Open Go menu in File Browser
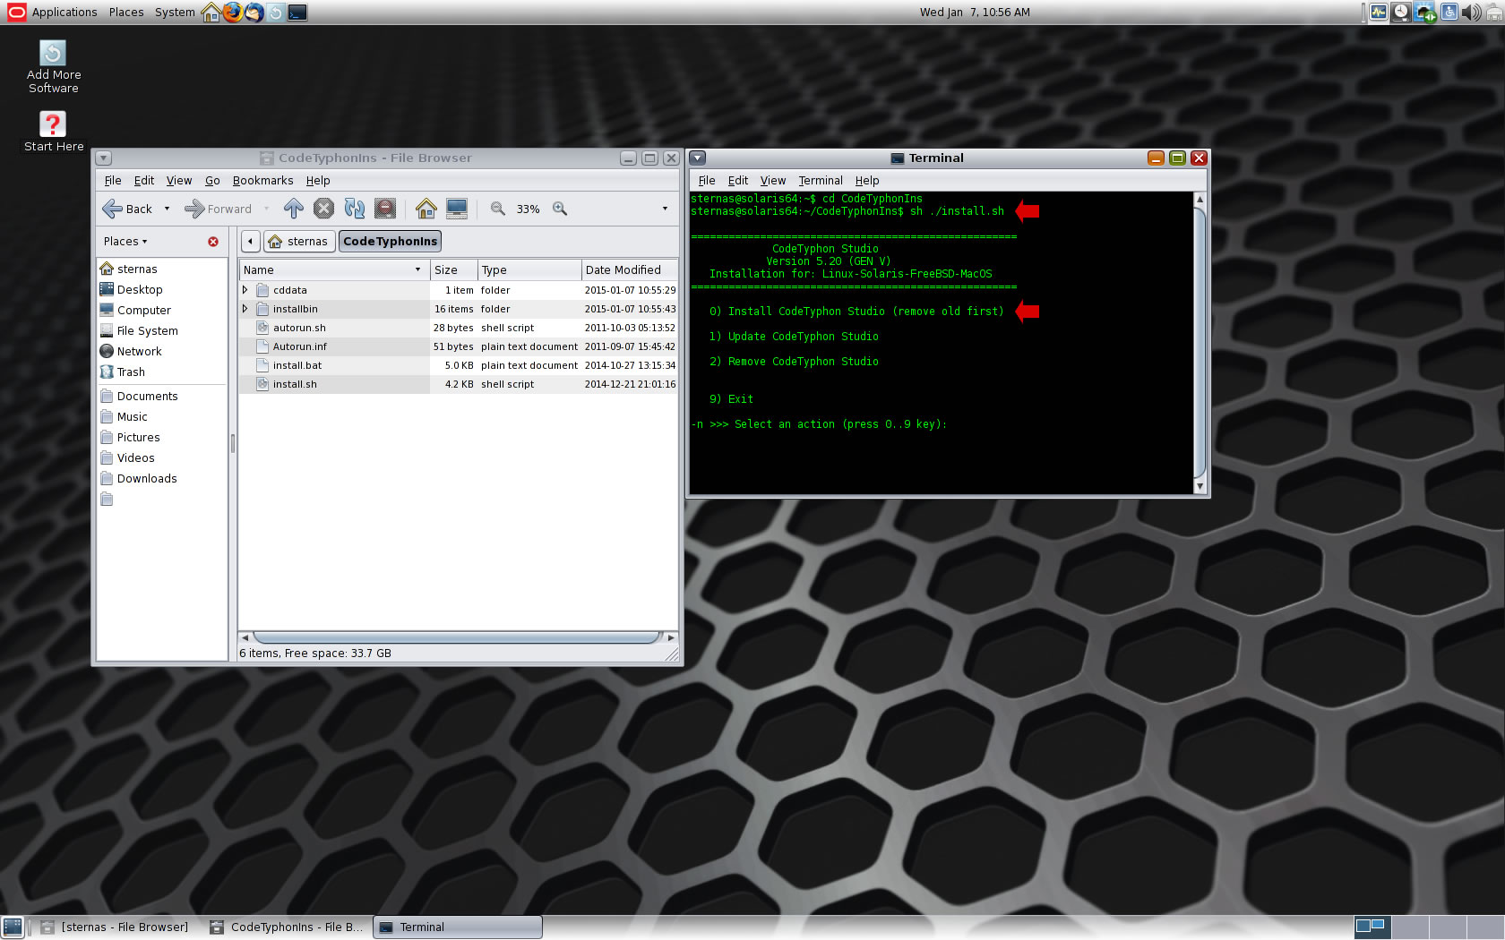Screen dimensions: 1505x940 [212, 181]
